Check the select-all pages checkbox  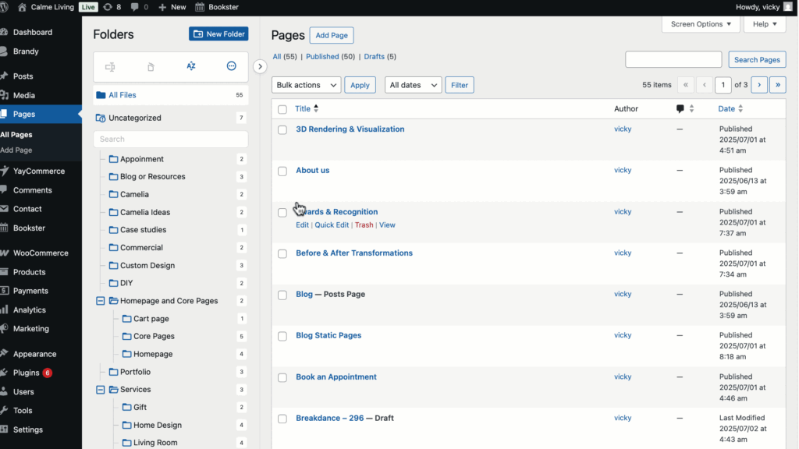tap(282, 109)
